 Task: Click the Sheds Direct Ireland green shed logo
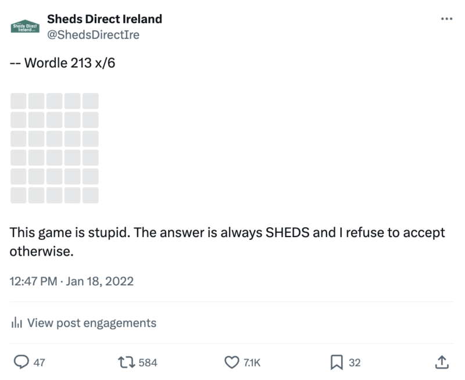click(x=24, y=26)
